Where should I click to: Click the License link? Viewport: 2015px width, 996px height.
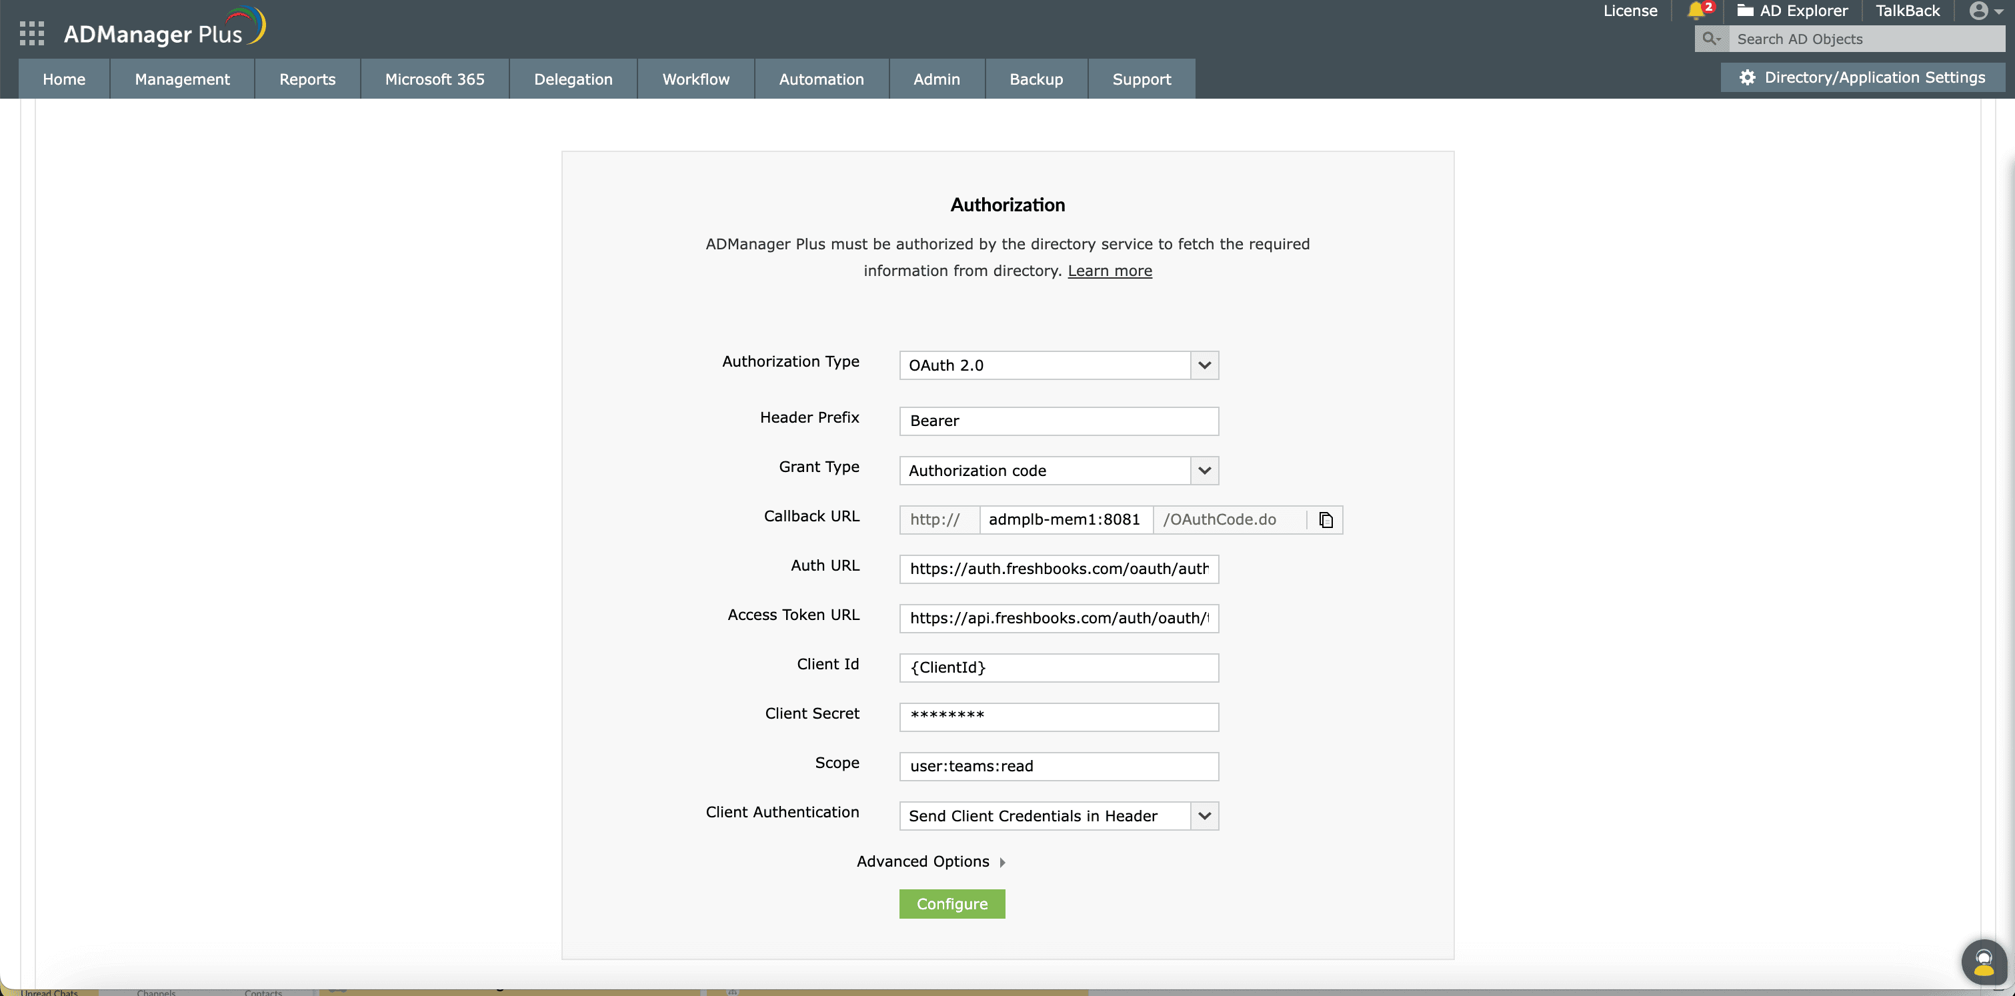coord(1630,11)
